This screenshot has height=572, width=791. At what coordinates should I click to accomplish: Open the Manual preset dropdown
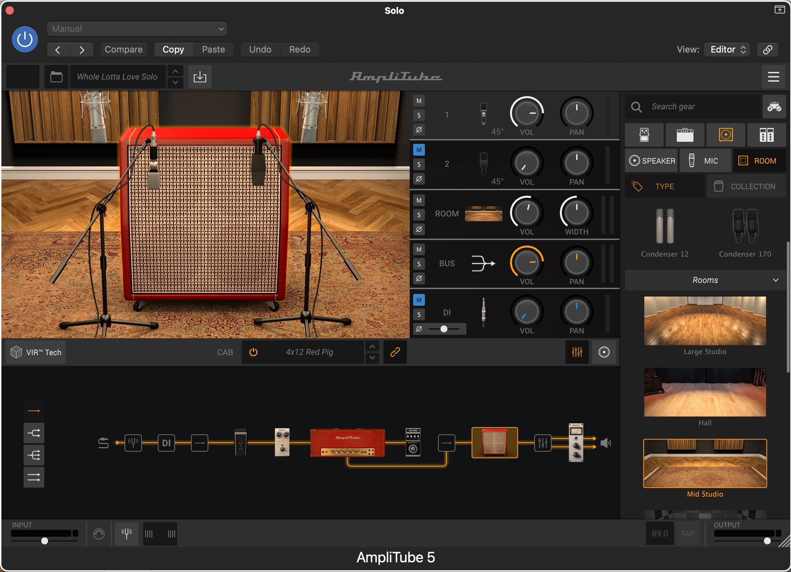137,29
